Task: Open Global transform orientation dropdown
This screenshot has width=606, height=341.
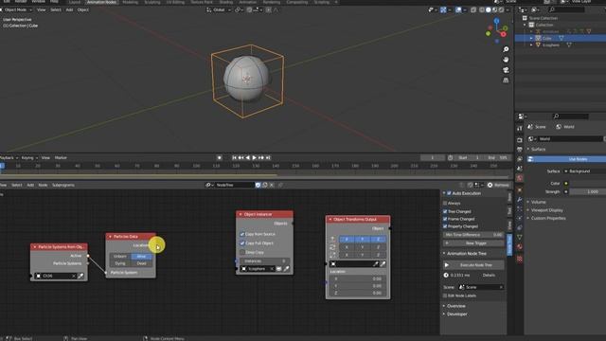Action: pos(219,10)
